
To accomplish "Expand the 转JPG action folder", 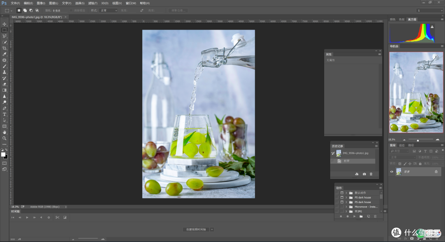I will click(346, 211).
